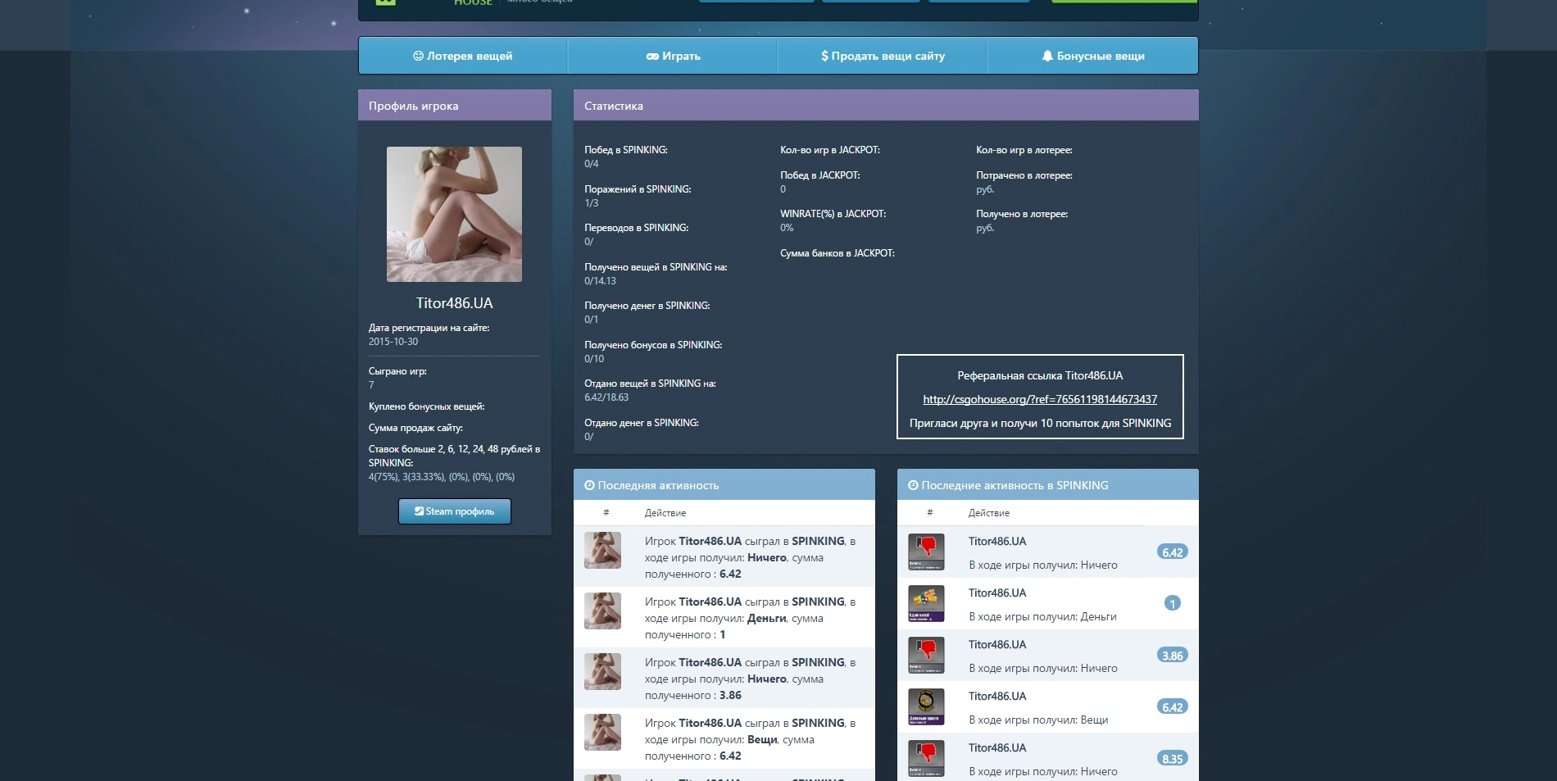The image size is (1557, 781).
Task: Click the registration date 2015-10-30
Action: (393, 342)
